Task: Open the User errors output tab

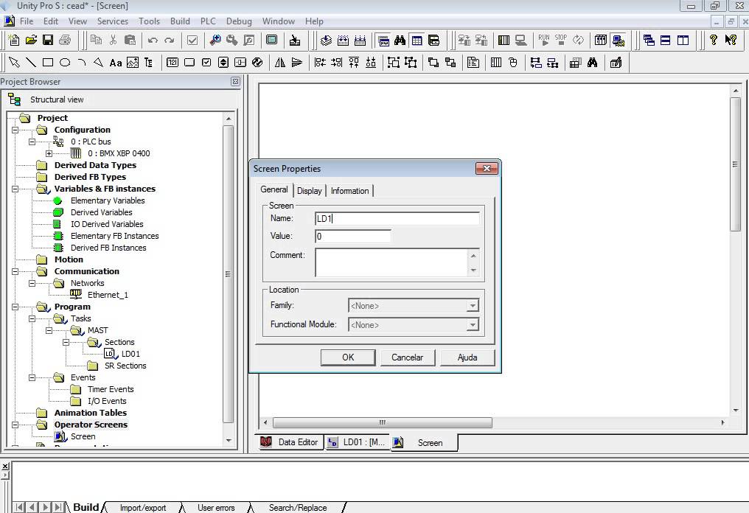Action: (x=216, y=508)
